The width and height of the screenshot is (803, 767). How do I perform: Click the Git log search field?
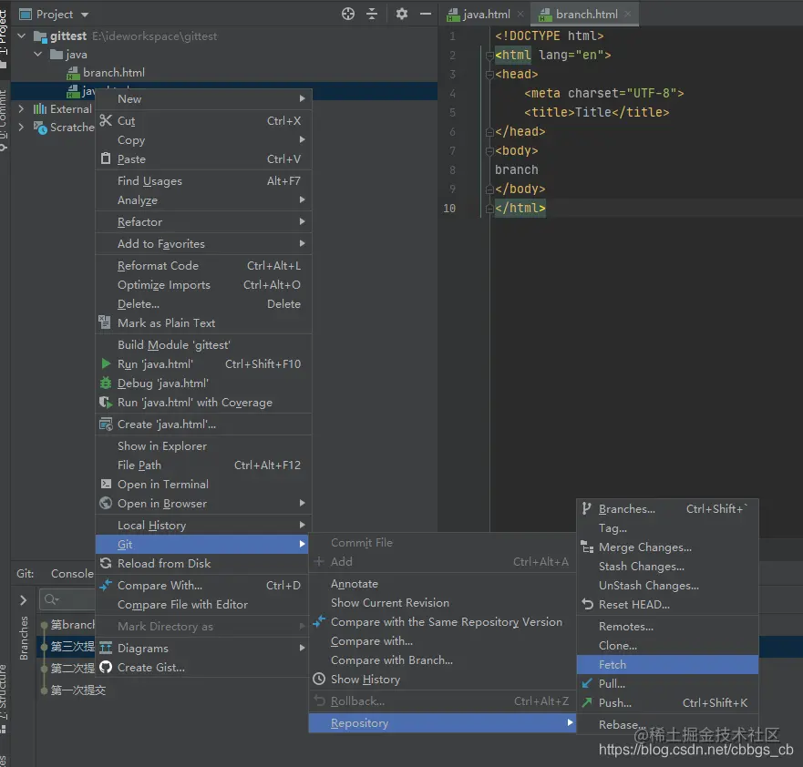[x=67, y=599]
